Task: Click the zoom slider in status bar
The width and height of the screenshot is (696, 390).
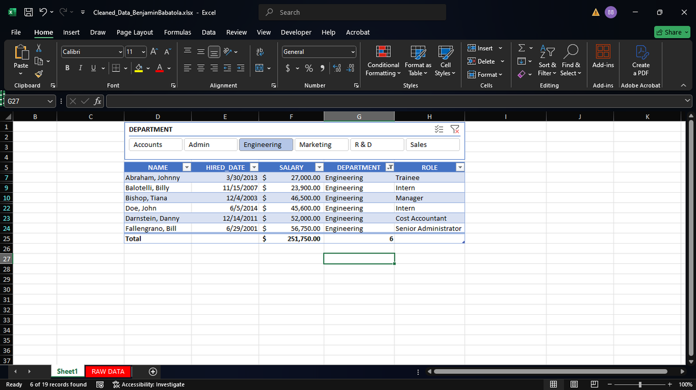Action: click(x=640, y=384)
